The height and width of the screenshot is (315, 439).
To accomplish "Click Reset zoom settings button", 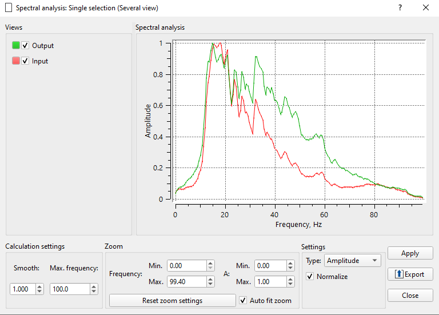I will [173, 301].
